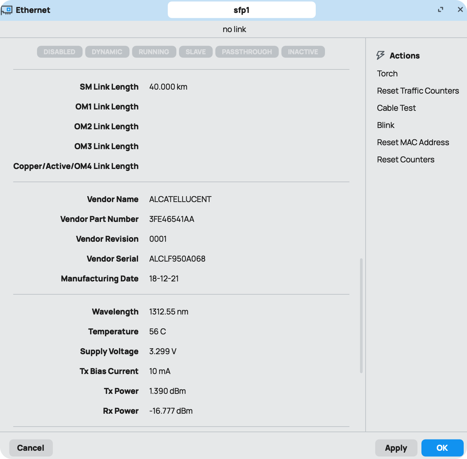
Task: Select Reset Traffic Counters action
Action: point(418,91)
